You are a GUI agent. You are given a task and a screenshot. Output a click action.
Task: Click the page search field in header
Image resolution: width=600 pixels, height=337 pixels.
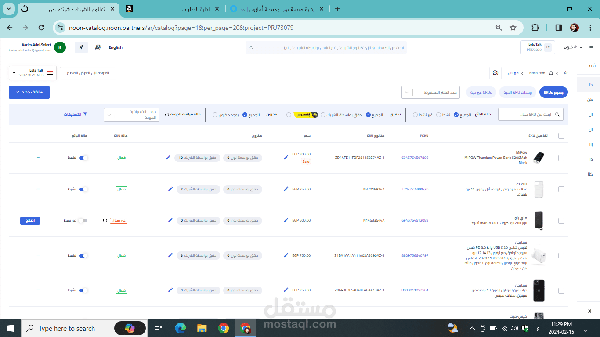click(326, 47)
